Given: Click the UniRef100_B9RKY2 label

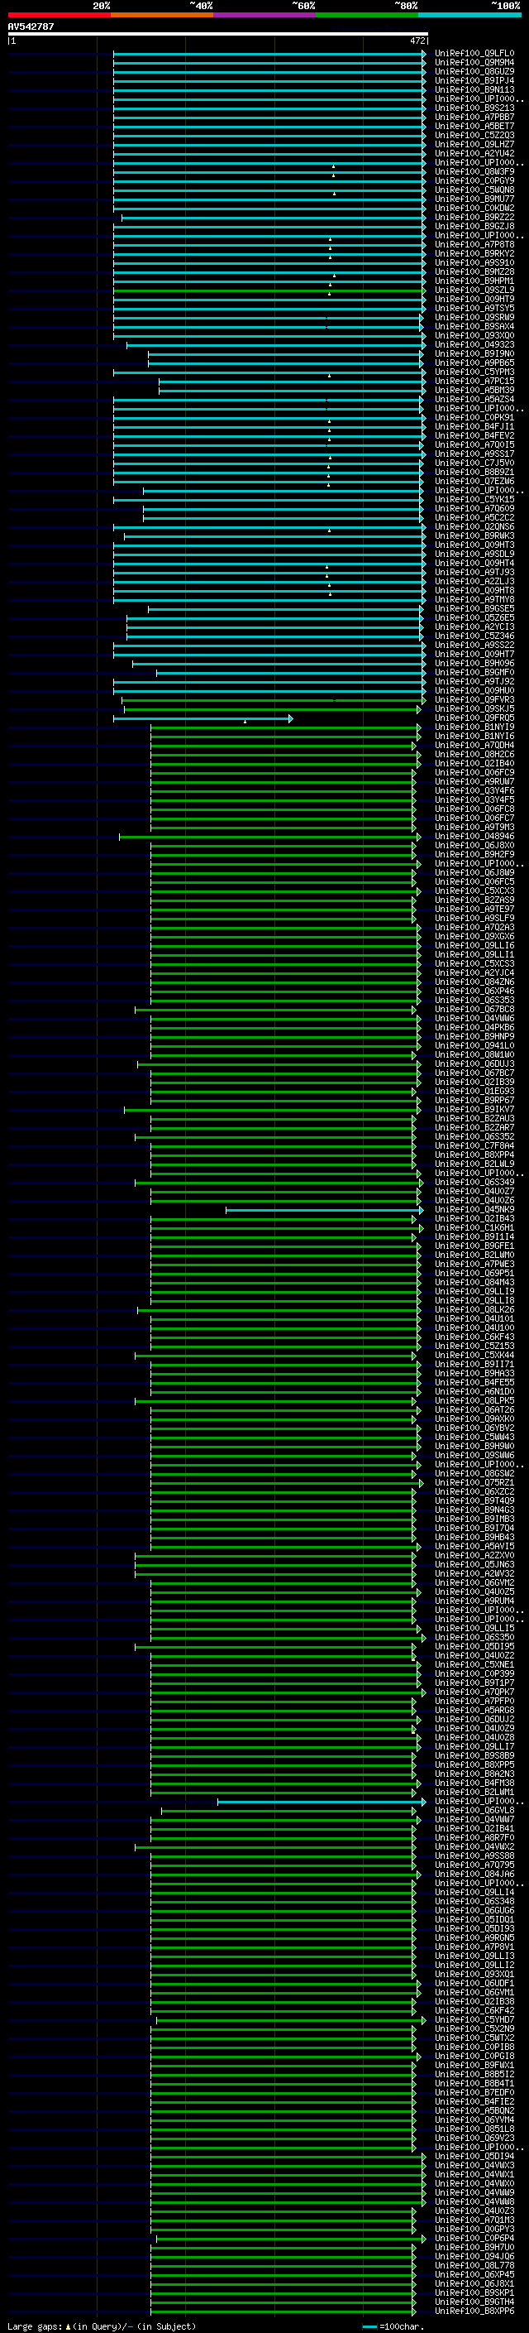Looking at the screenshot, I should pos(474,253).
